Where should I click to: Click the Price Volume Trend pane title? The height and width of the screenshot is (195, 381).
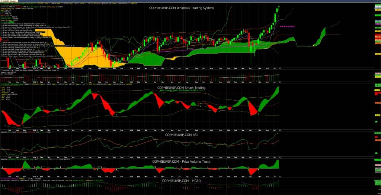(181, 162)
